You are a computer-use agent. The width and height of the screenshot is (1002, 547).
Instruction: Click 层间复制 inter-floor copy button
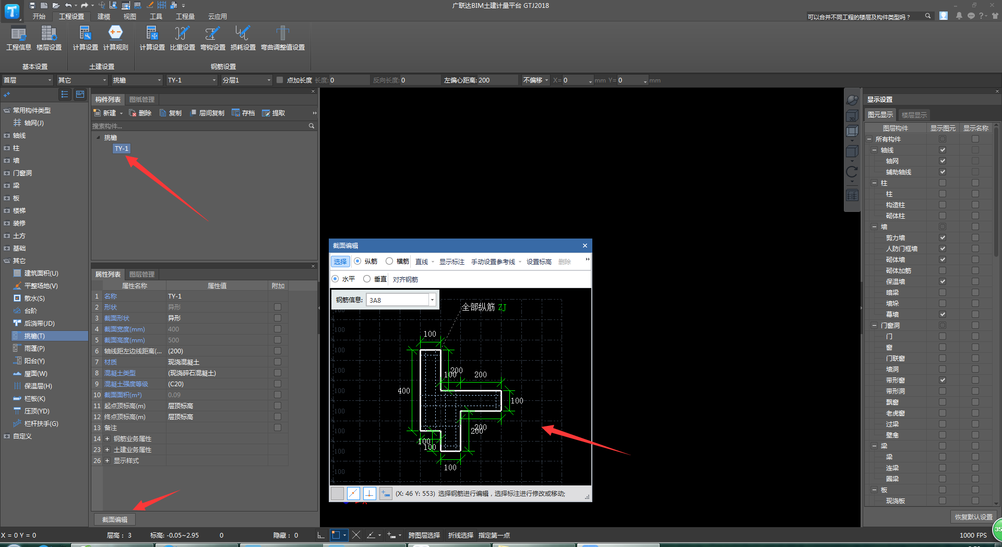tap(207, 113)
